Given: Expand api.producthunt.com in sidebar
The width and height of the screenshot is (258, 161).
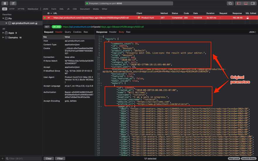Looking at the screenshot, I should coord(6,23).
